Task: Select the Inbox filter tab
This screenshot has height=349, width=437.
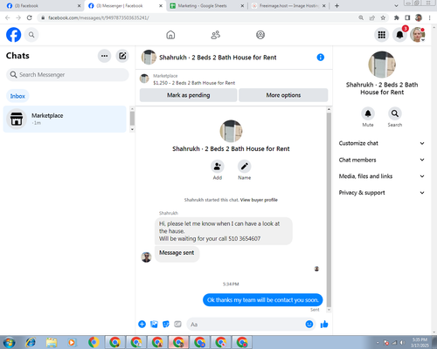Action: coord(17,96)
